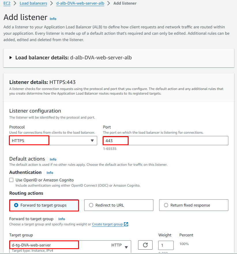
Task: Click the Port input field with 443
Action: 165,141
